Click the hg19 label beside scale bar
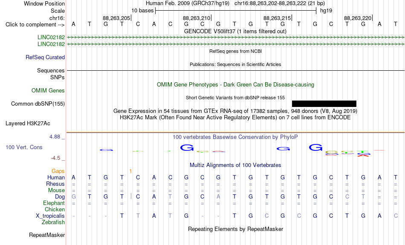Screen dimensions: 405x245 pos(326,11)
